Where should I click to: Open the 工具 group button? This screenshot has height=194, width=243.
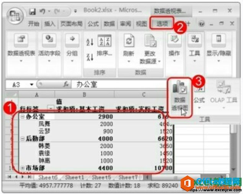pos(194,47)
